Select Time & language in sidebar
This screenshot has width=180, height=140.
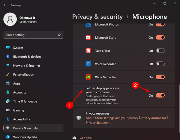tap(25, 101)
